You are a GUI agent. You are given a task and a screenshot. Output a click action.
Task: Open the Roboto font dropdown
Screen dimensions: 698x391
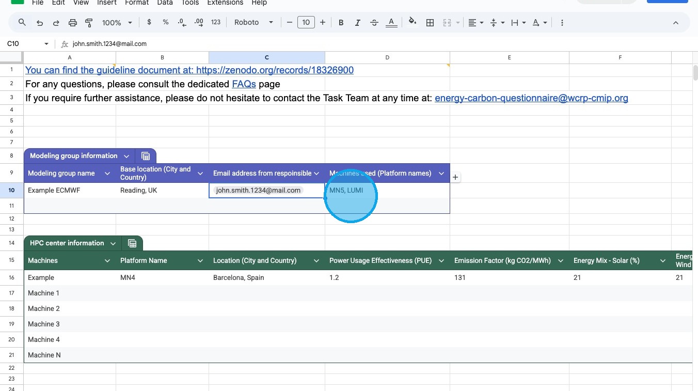253,23
